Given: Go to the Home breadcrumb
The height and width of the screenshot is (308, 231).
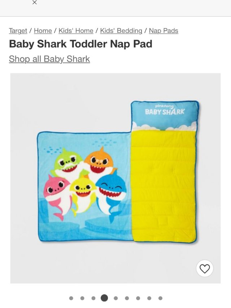Looking at the screenshot, I should click(x=43, y=31).
